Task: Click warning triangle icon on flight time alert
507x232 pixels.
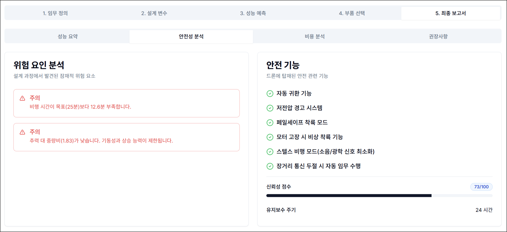Action: [x=22, y=98]
